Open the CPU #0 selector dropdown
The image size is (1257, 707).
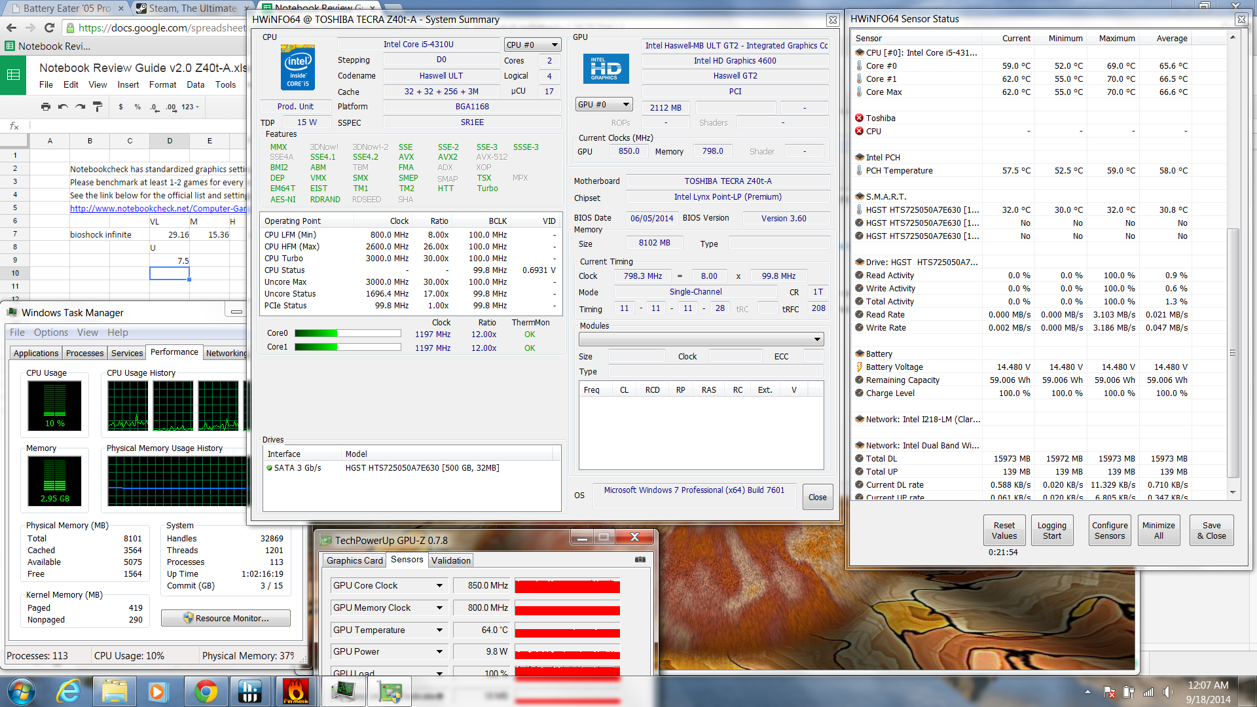point(532,45)
